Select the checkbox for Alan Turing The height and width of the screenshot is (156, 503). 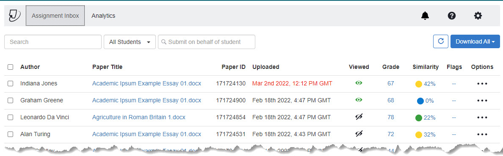10,134
